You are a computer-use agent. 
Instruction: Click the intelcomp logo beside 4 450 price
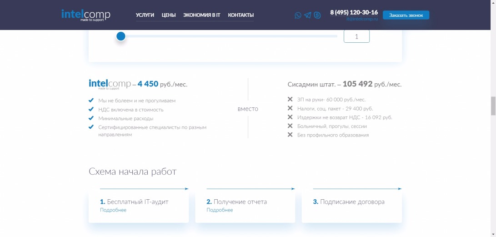[x=110, y=84]
